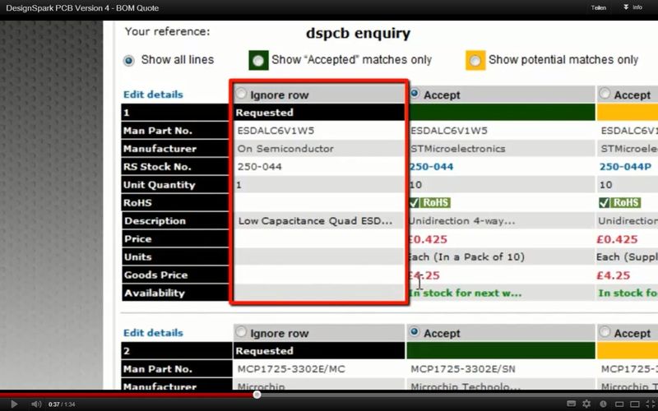Open Edit details for item 1
This screenshot has width=658, height=411.
153,95
